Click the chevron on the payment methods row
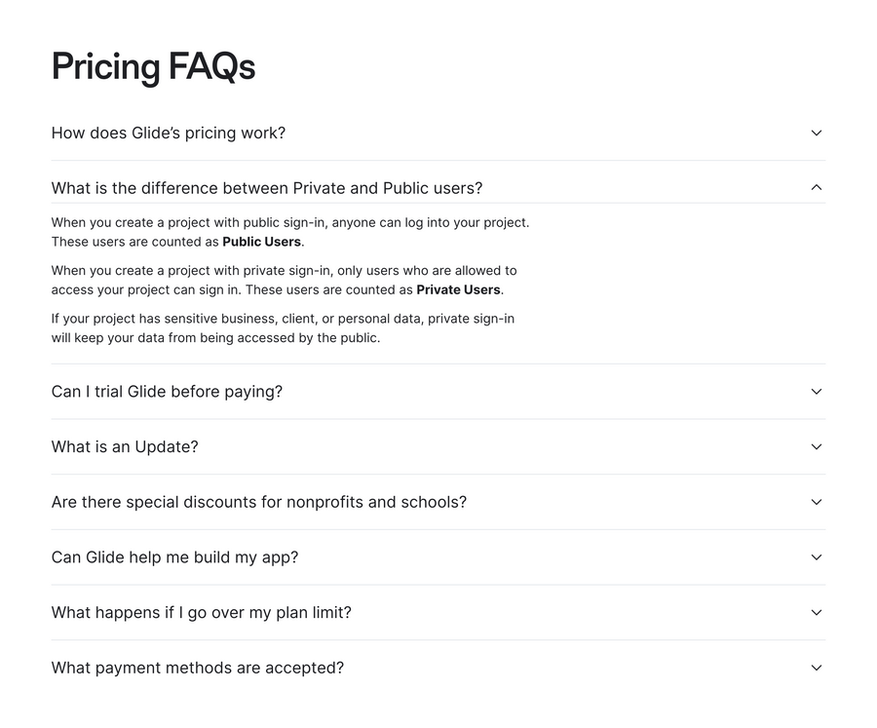The height and width of the screenshot is (728, 877). pyautogui.click(x=817, y=668)
